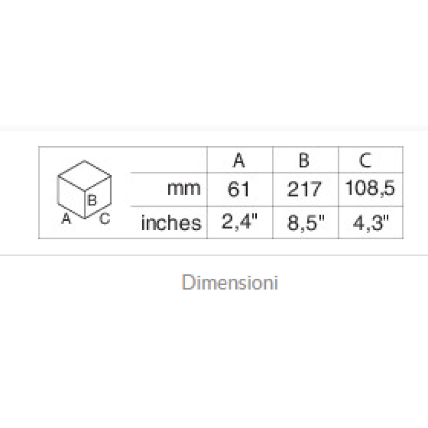Select the 61 mm value cell
This screenshot has height=428, width=428.
tap(239, 189)
